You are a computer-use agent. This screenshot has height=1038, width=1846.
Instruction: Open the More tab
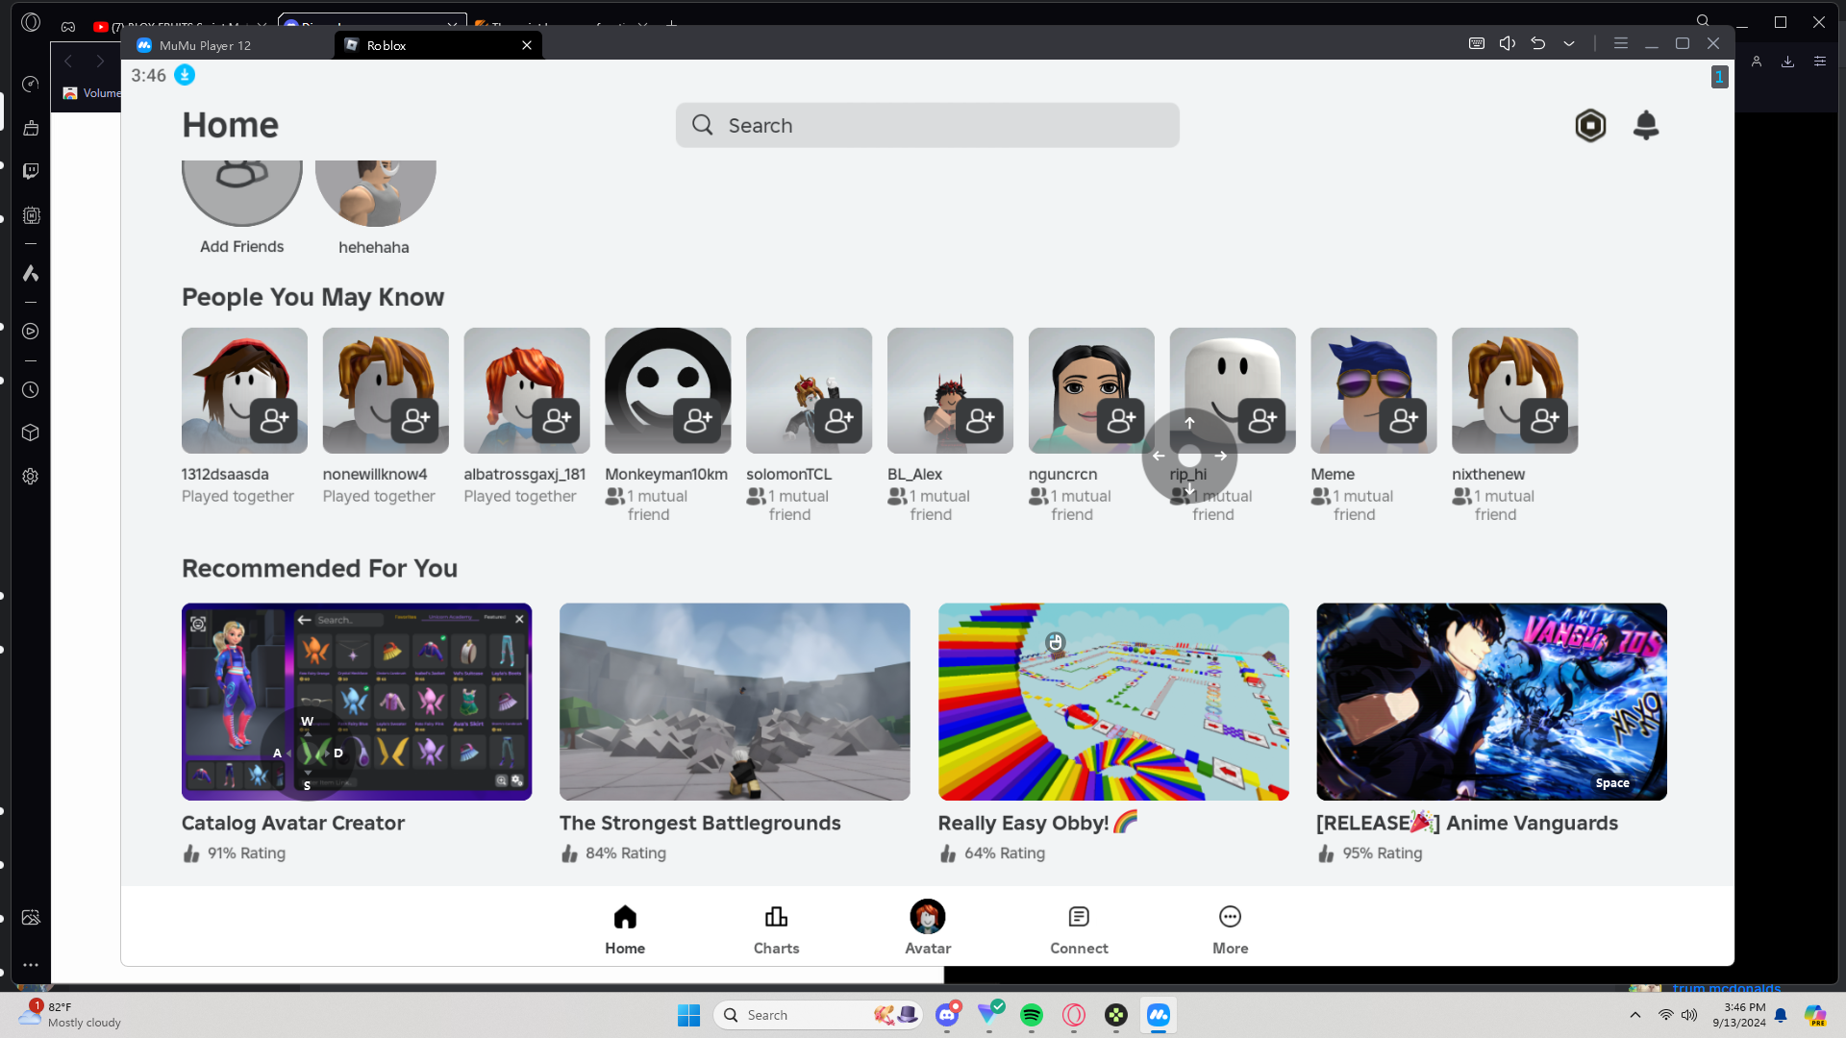pos(1230,929)
